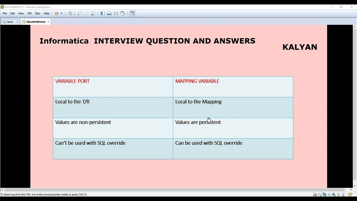The height and width of the screenshot is (201, 357).
Task: Open the Help menu
Action: [x=46, y=13]
